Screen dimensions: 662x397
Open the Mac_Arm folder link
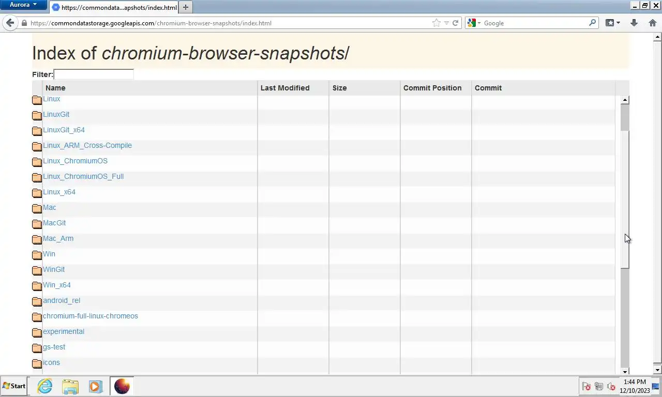coord(58,238)
